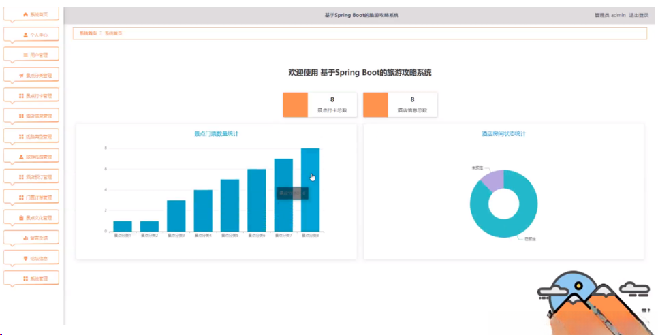Click the bar for 景点分类3
658x335 pixels.
click(x=176, y=216)
